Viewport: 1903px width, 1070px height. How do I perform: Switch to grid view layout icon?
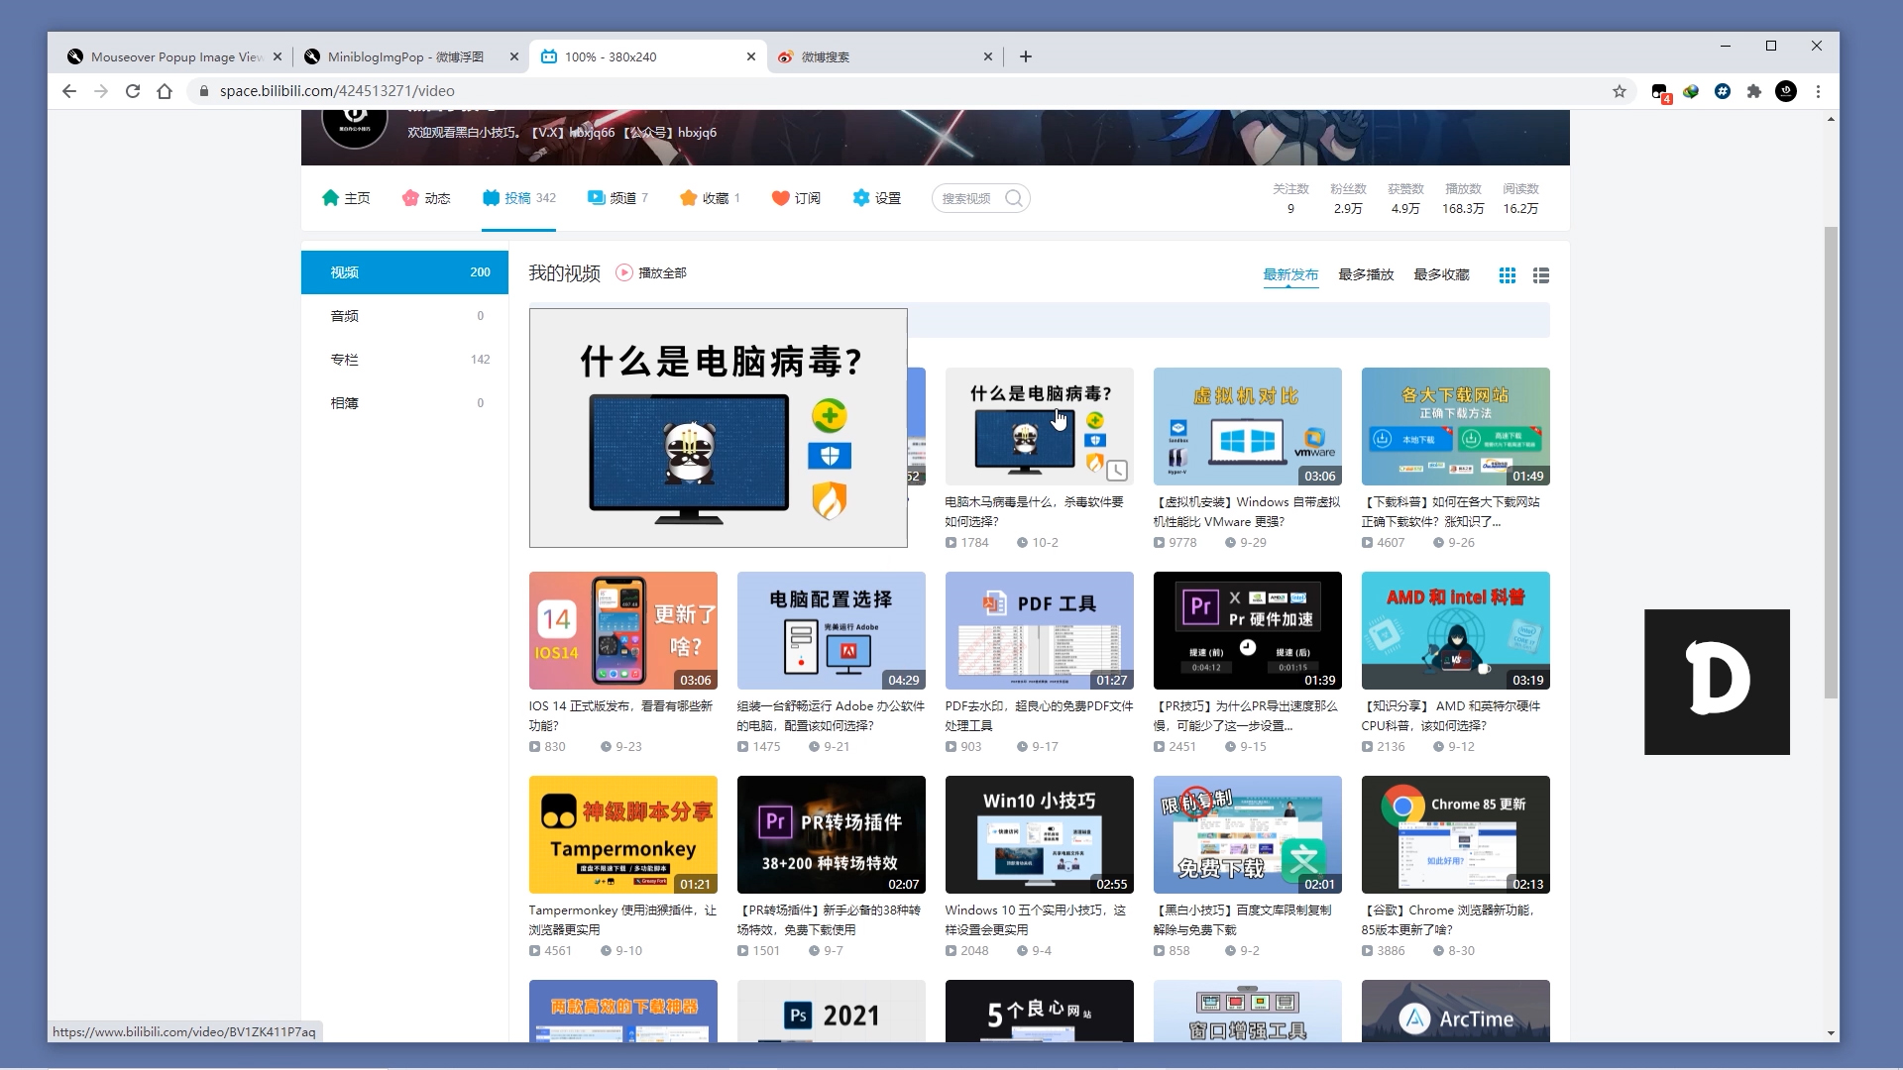coord(1508,275)
